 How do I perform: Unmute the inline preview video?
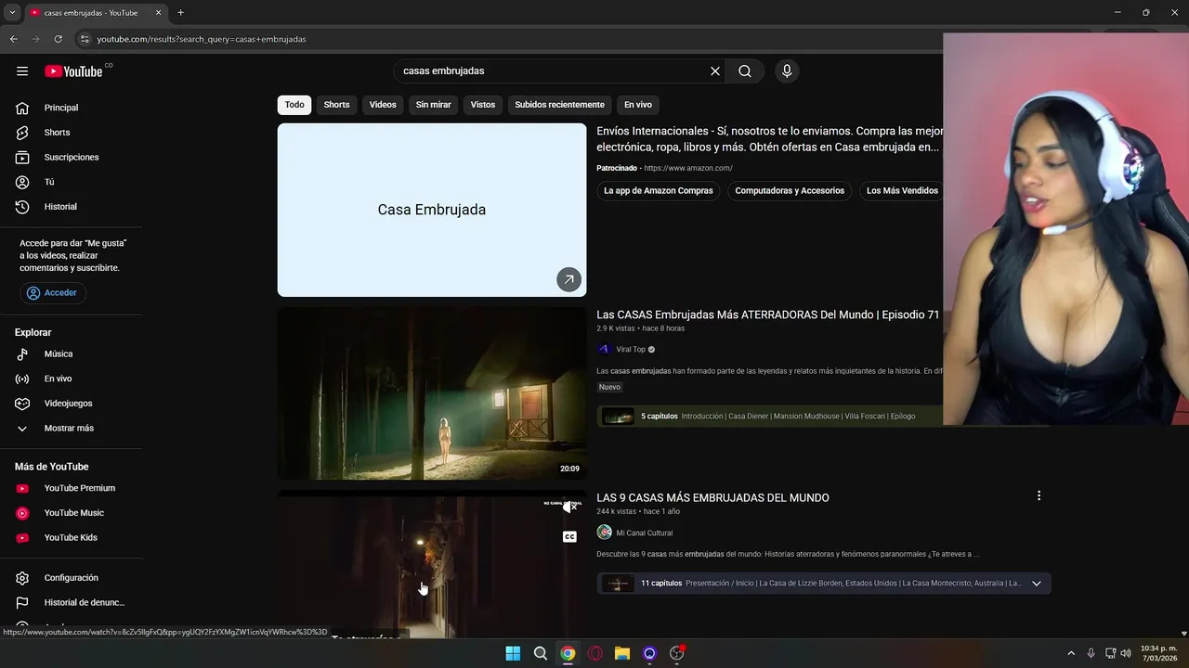point(570,507)
